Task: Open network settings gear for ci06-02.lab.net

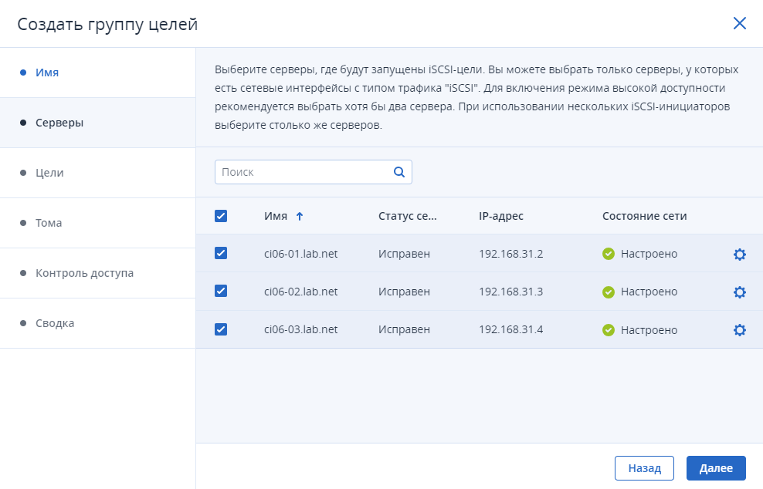Action: 740,292
